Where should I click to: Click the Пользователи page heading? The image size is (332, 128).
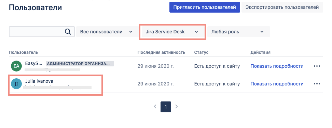[x=36, y=7]
